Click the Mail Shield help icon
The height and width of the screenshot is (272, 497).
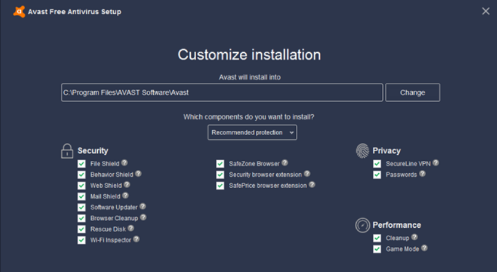click(x=125, y=195)
